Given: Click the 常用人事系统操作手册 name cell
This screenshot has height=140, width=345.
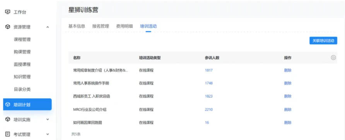Looking at the screenshot, I should coord(91,83).
